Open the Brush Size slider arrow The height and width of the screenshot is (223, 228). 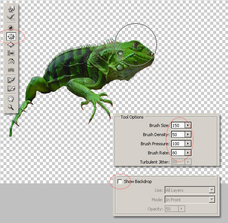188,125
